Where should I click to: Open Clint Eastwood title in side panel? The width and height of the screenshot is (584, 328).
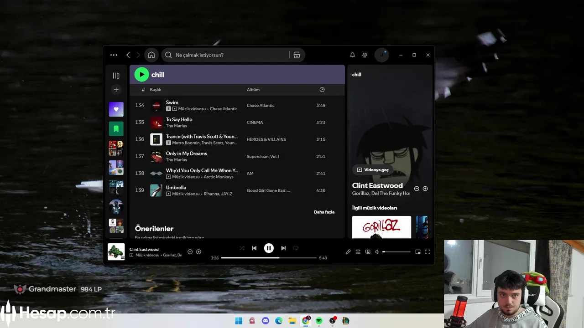tap(377, 185)
